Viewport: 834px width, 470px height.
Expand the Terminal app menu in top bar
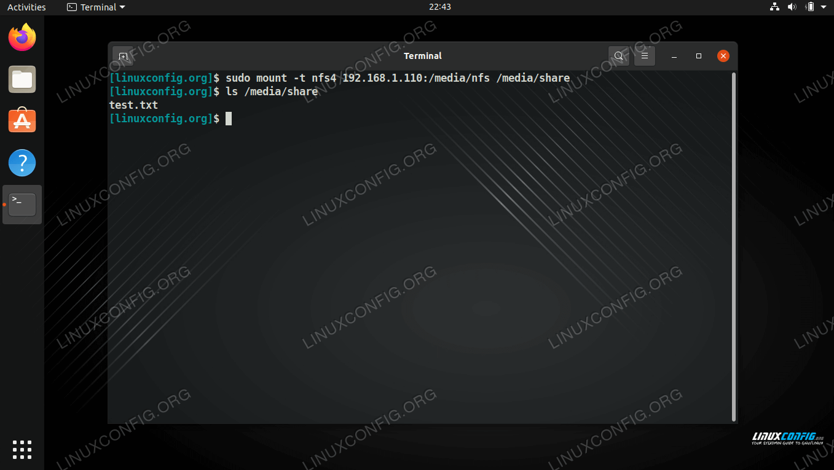[x=96, y=7]
